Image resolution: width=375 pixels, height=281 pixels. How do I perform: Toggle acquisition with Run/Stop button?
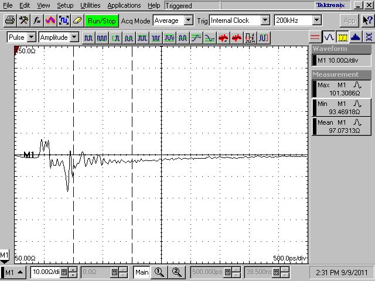[102, 20]
